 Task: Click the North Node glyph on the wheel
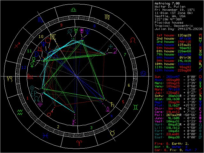click(37, 99)
